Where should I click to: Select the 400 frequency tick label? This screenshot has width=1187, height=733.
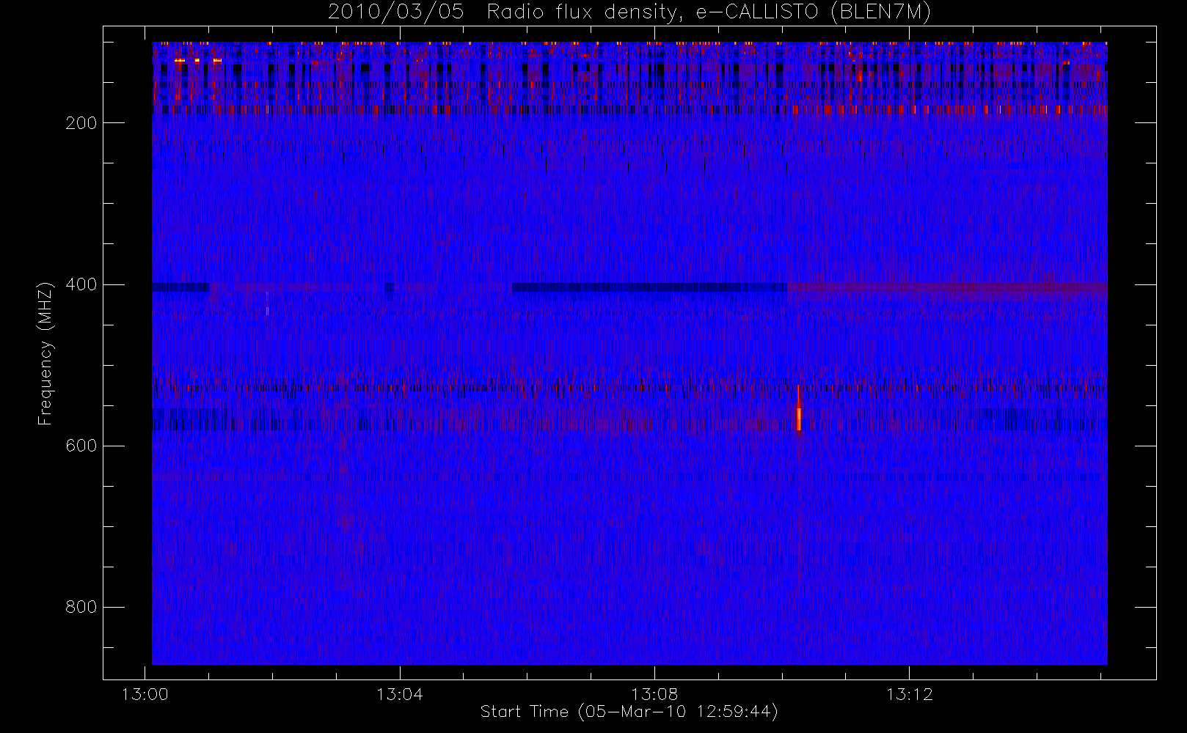point(81,284)
